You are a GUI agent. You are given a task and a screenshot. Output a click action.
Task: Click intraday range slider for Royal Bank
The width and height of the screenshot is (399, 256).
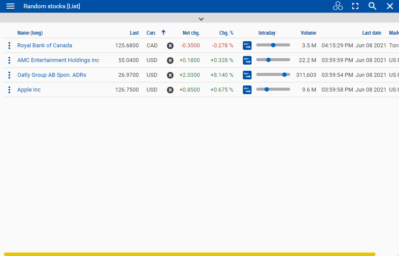[273, 45]
